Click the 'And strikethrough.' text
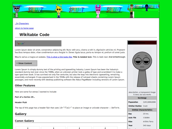 pyautogui.click(x=117, y=57)
